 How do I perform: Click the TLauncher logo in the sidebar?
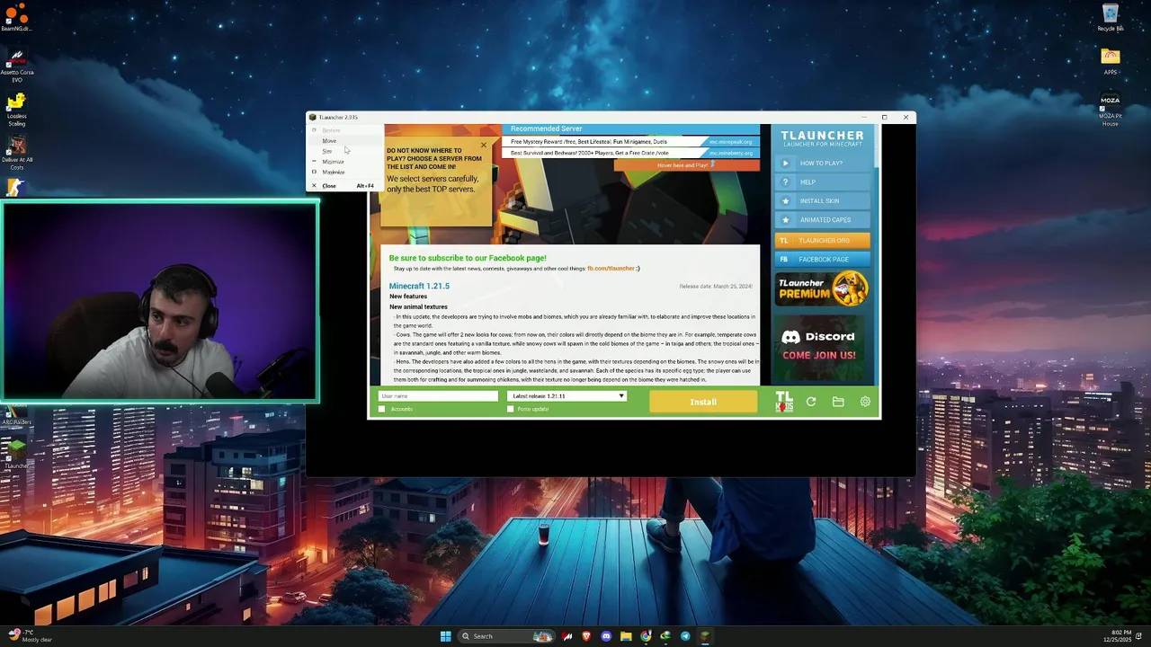[x=822, y=138]
